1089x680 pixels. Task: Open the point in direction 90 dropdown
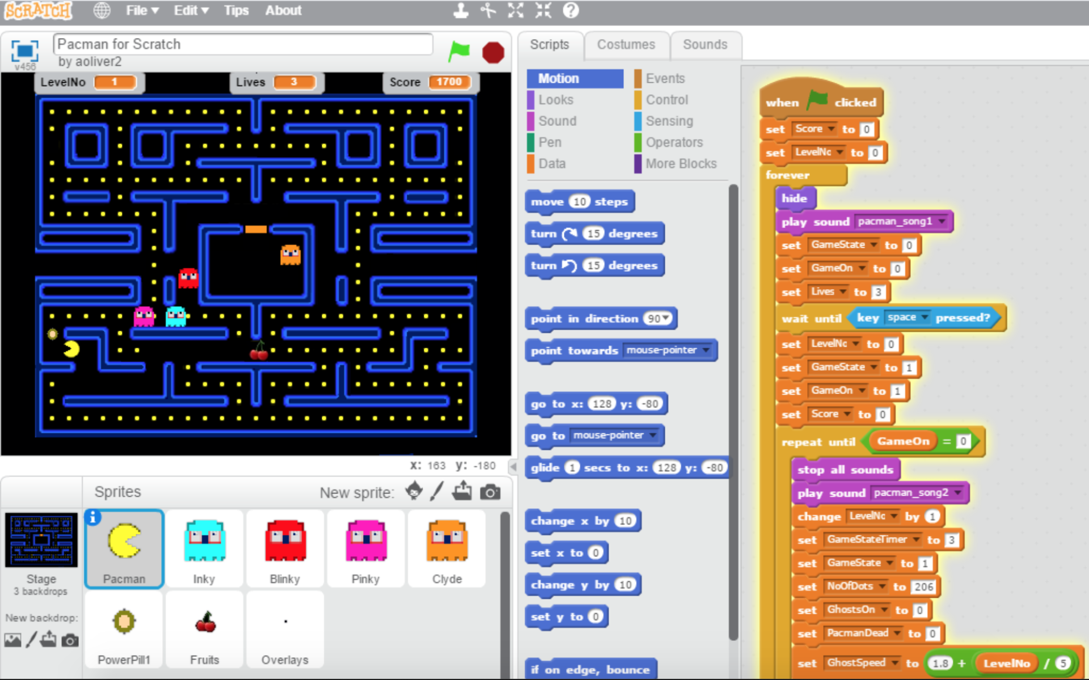[x=666, y=319]
